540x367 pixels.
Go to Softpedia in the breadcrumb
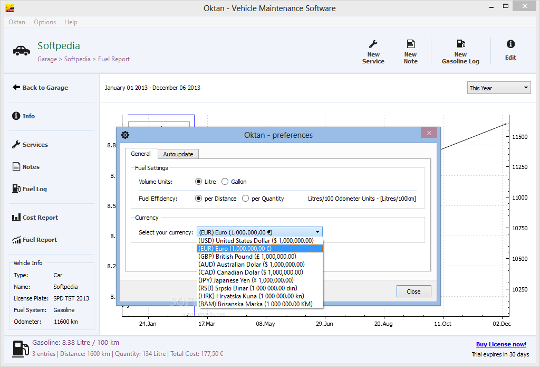coord(78,59)
